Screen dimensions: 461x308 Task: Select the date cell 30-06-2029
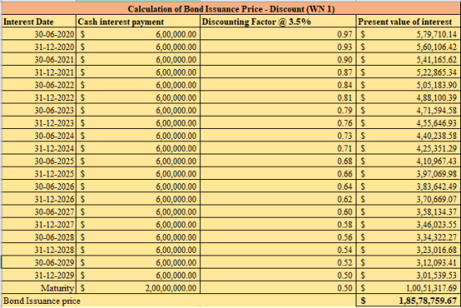coord(39,263)
